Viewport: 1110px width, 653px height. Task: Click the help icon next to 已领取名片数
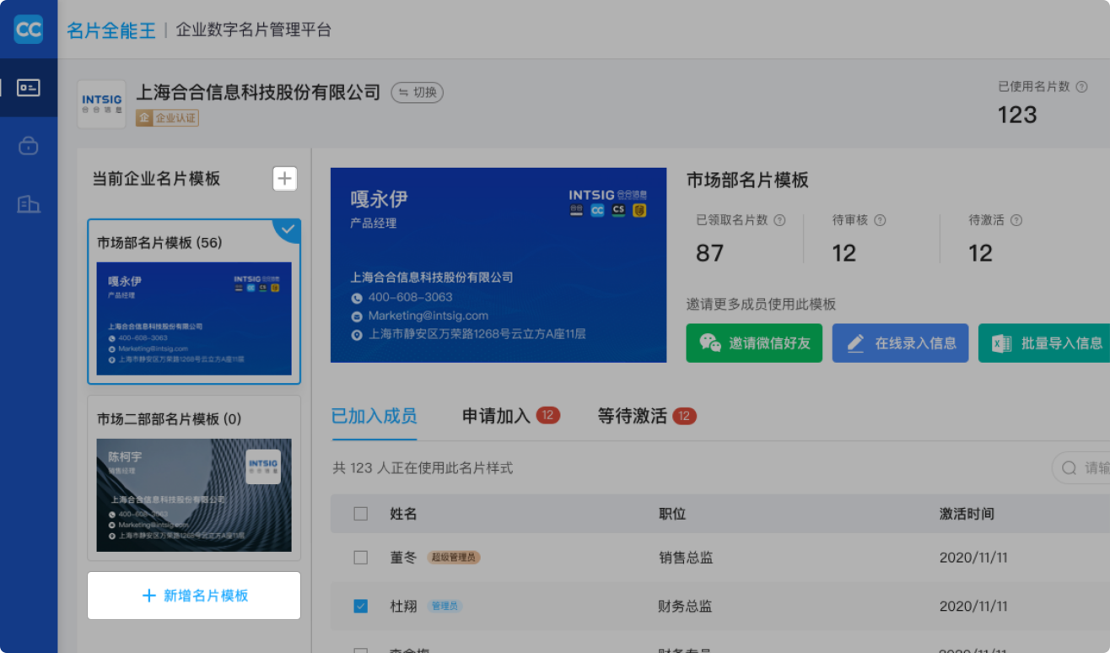pyautogui.click(x=779, y=220)
